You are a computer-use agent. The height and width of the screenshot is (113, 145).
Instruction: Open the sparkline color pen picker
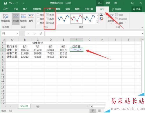click(x=101, y=15)
